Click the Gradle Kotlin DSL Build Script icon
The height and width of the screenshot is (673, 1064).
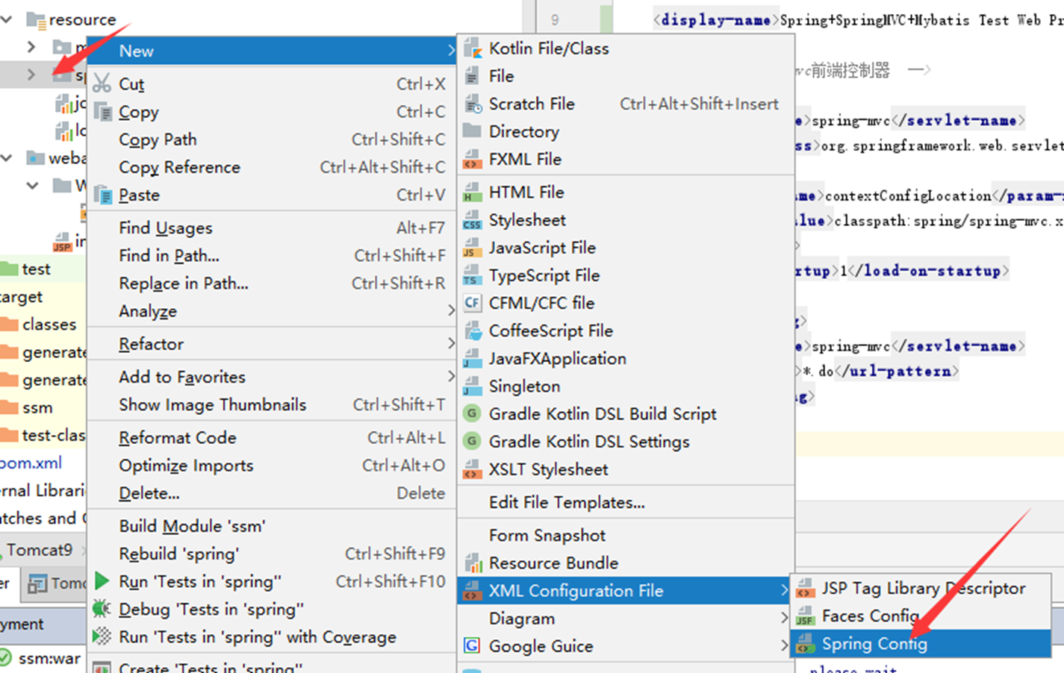[472, 414]
